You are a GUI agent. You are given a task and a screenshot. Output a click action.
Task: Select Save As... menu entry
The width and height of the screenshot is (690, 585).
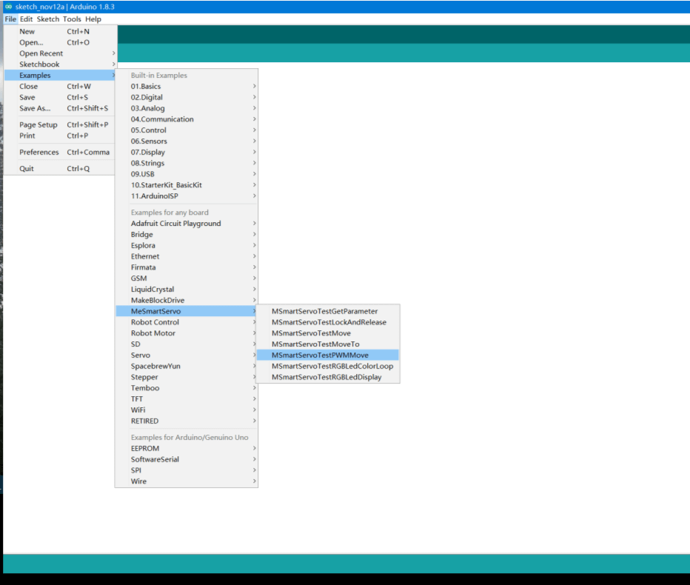click(60, 108)
